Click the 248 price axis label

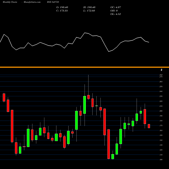point(161,91)
